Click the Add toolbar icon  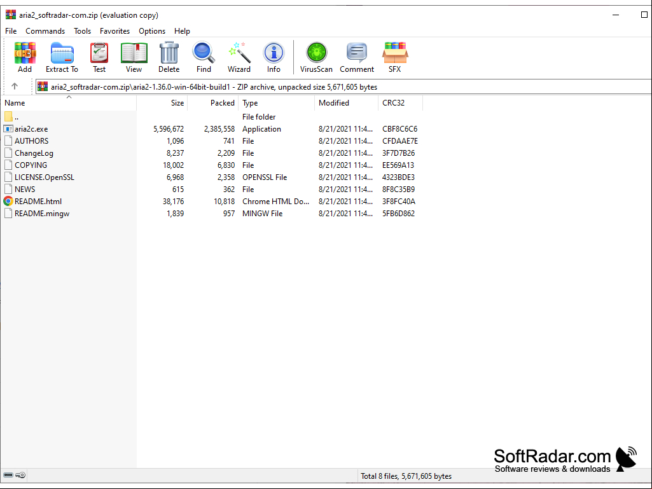coord(25,53)
